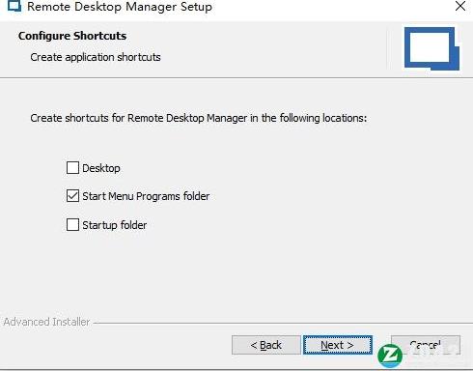
Task: Click the Remote Desktop Manager title bar icon
Action: tap(14, 6)
